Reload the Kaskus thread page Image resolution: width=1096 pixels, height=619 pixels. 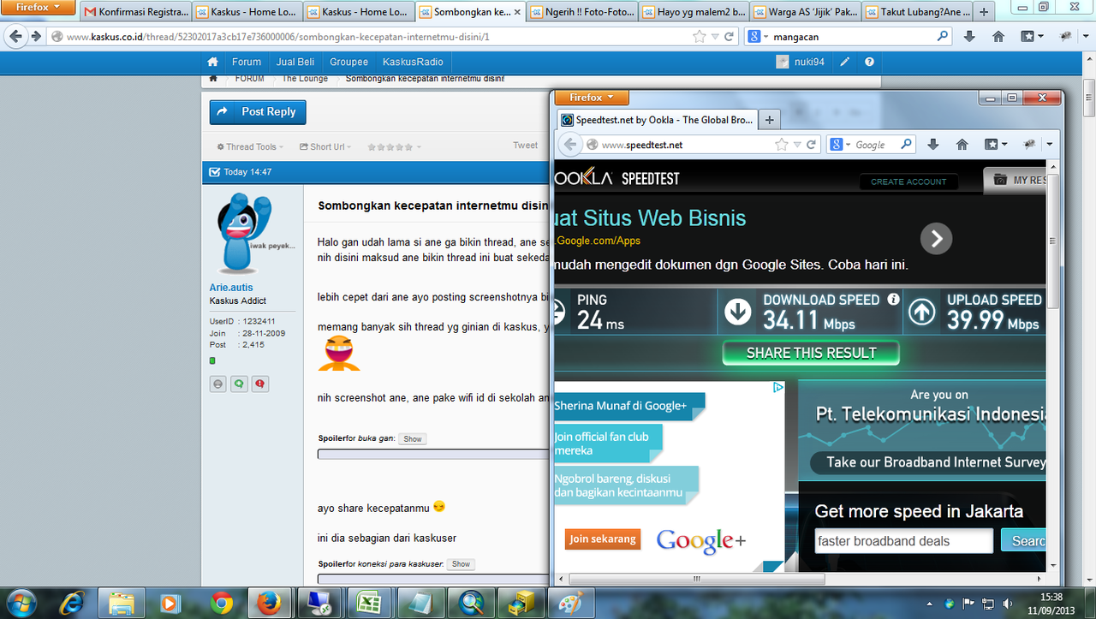pyautogui.click(x=729, y=37)
